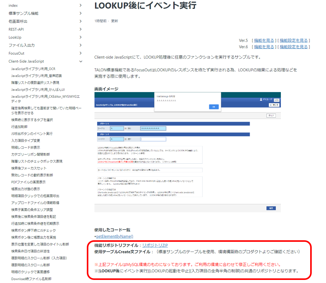Open 検索子画面の条件エリア調整 page
326x283 pixels.
[x=32, y=209]
